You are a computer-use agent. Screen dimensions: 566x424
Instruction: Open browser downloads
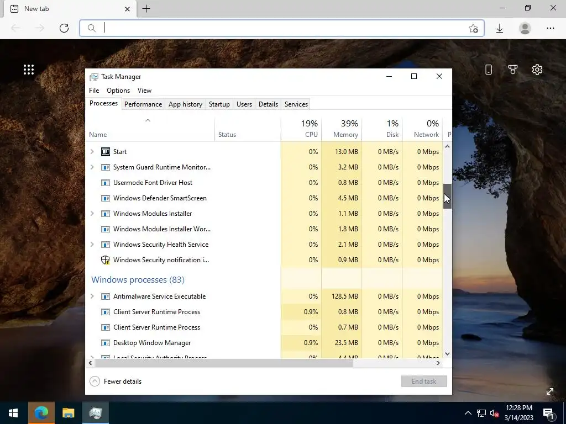500,28
